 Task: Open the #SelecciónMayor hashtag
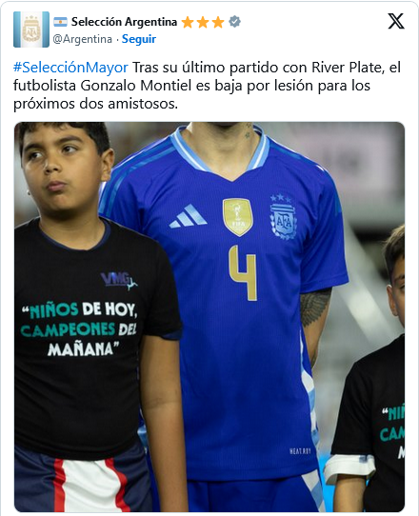(x=70, y=68)
